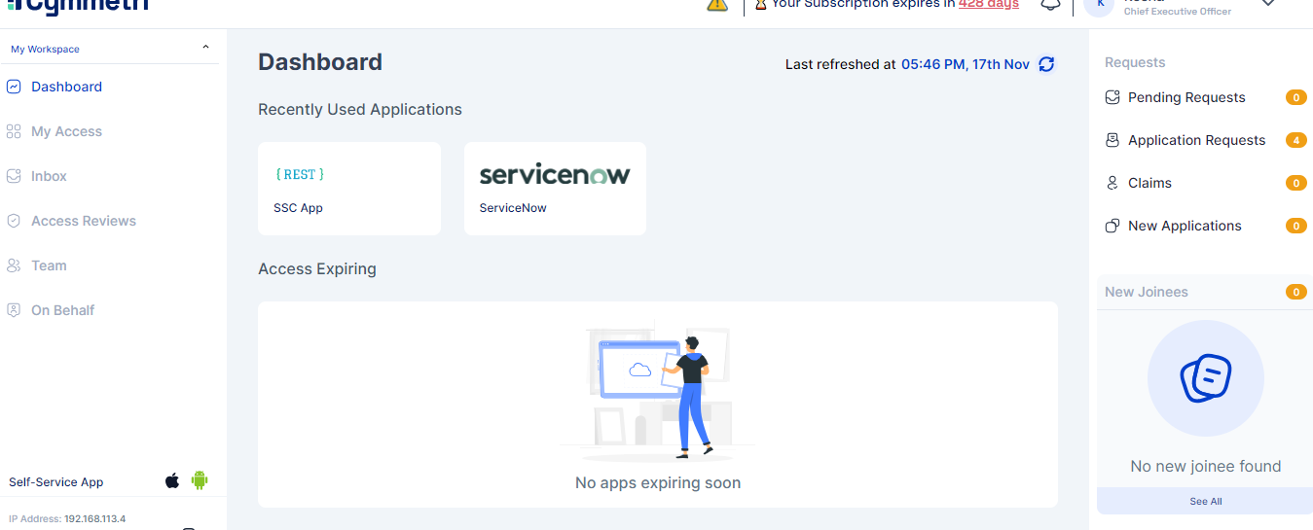The height and width of the screenshot is (530, 1313).
Task: Open My Access in the sidebar
Action: 66,131
